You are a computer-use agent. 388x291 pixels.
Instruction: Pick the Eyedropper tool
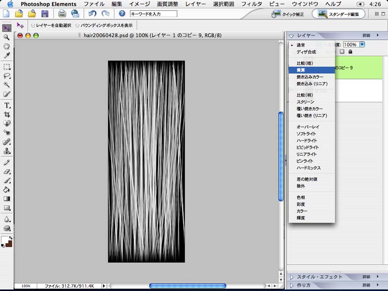7,56
